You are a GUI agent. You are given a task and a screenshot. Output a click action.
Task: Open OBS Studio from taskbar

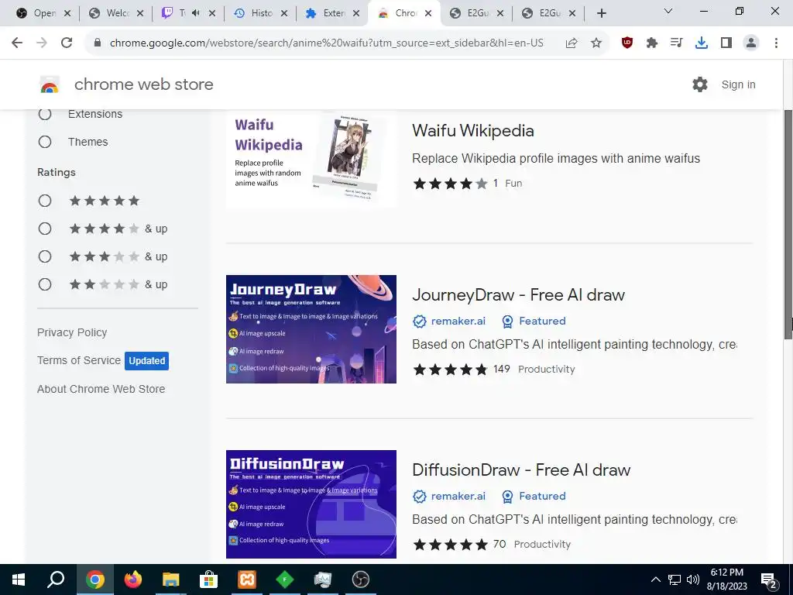point(361,580)
